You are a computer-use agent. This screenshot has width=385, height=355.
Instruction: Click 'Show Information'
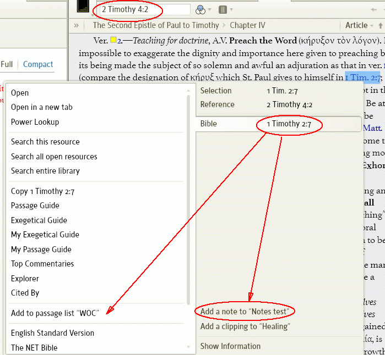[x=230, y=346]
